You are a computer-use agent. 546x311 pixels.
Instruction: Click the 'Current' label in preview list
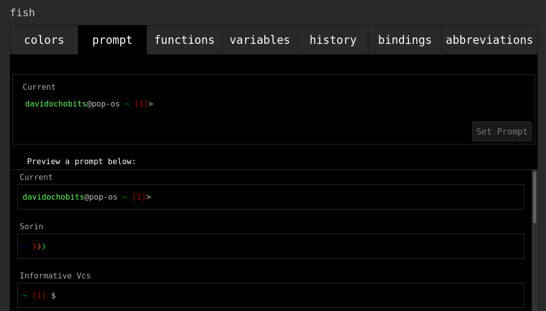(x=36, y=177)
